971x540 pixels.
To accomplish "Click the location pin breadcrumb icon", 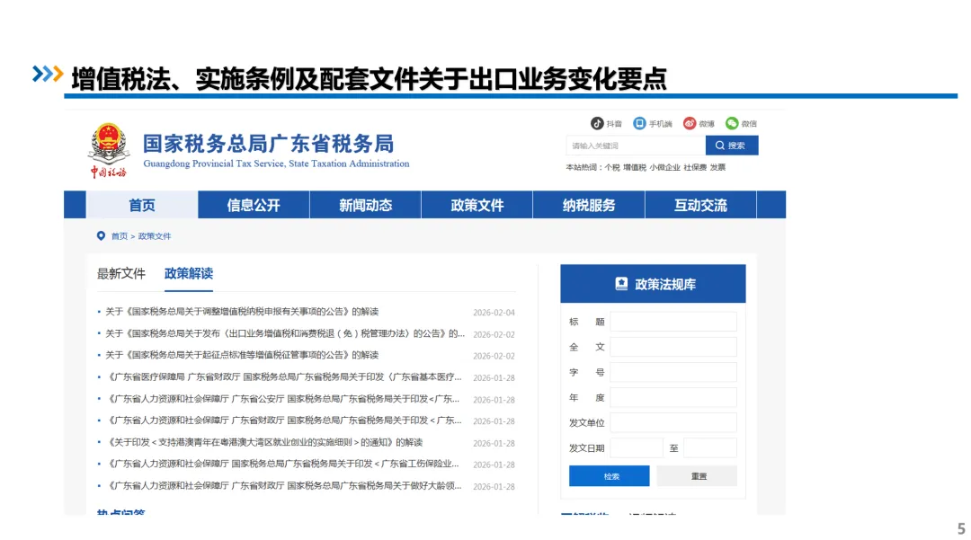I will [101, 235].
